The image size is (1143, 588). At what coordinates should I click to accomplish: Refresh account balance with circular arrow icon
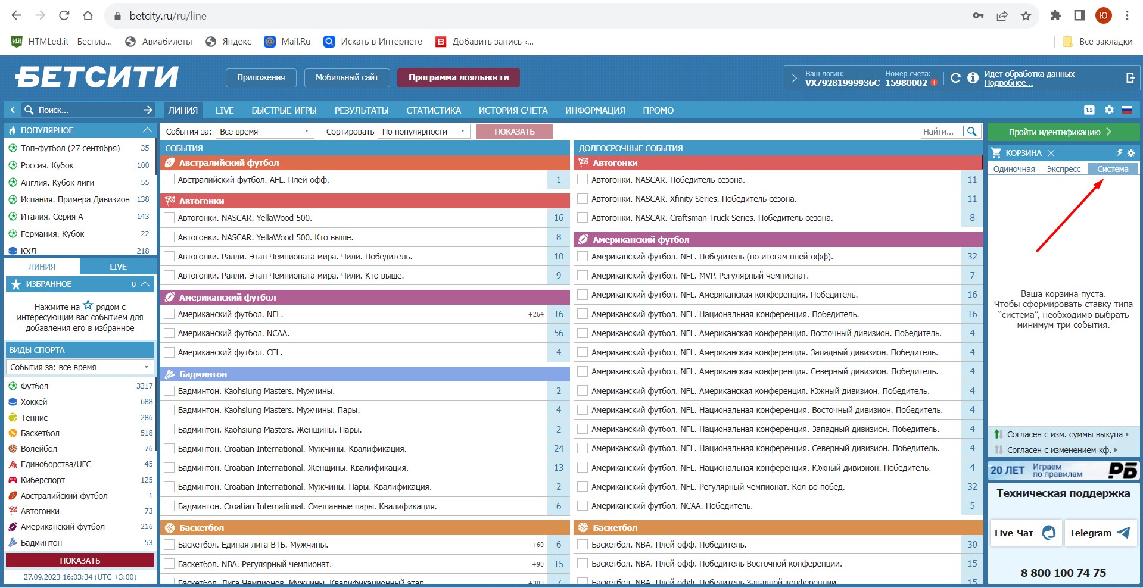coord(955,78)
